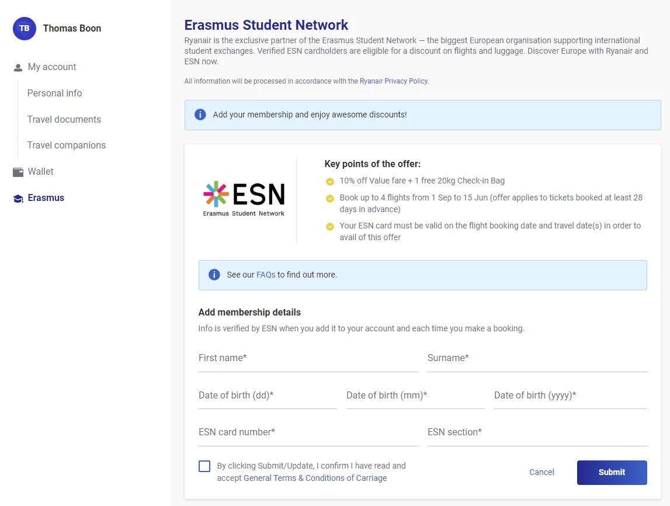Open Travel documents section

(64, 119)
